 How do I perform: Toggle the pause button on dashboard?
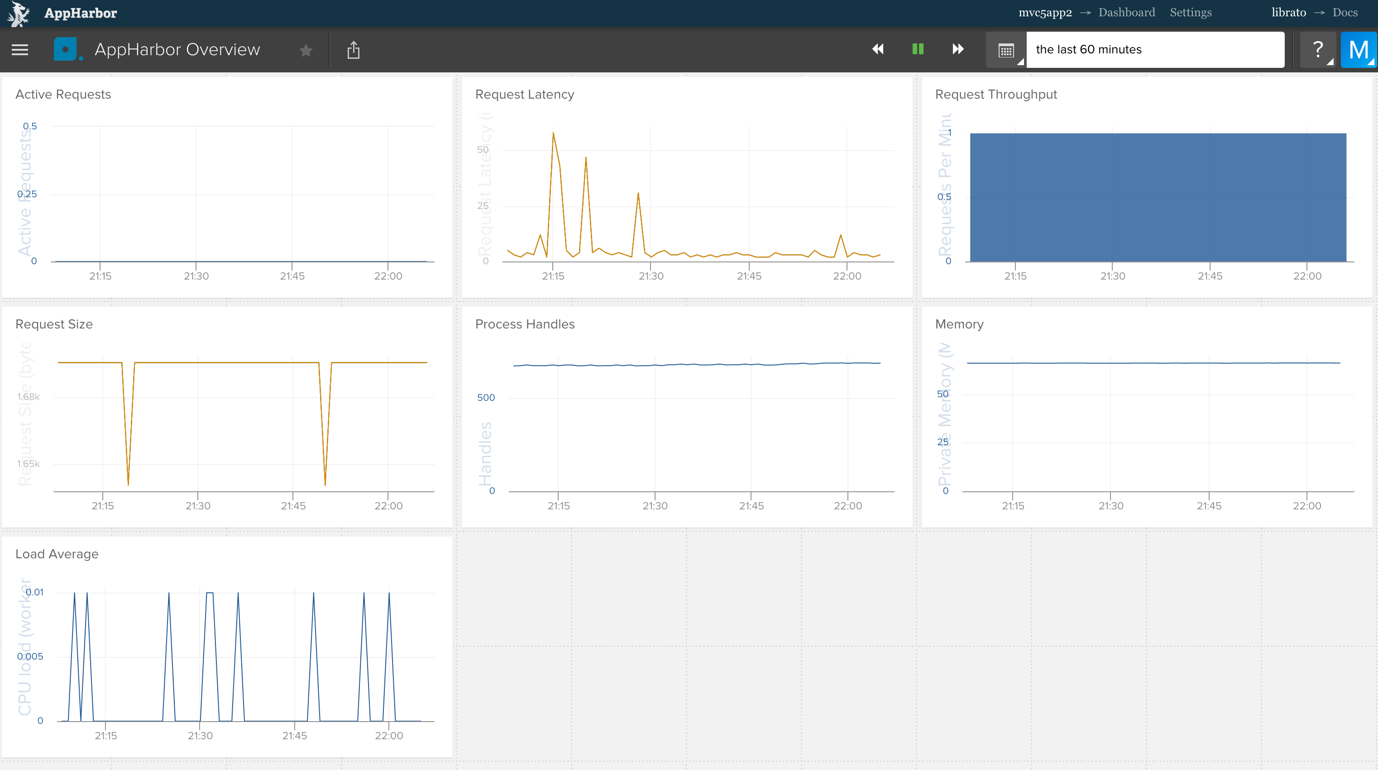pos(917,50)
